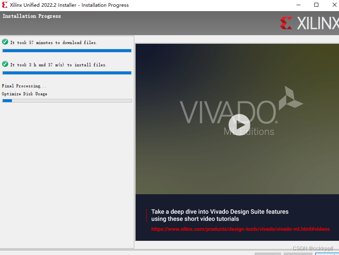Open the xilinx.com Vivado videos link
Screen dimensions: 339x255
click(240, 229)
